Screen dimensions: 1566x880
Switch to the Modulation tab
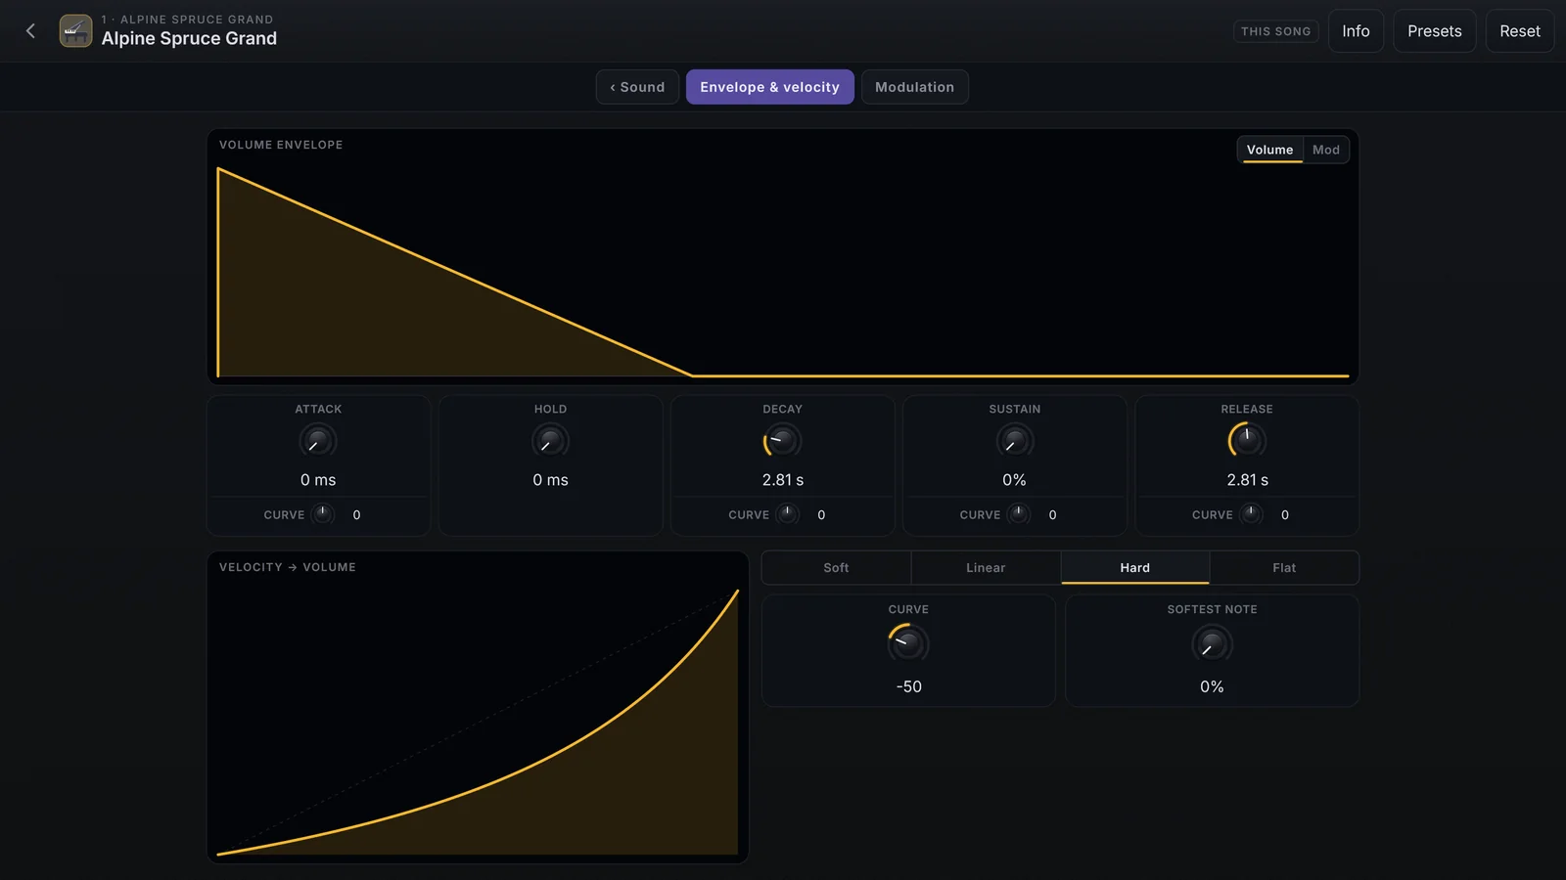click(914, 87)
